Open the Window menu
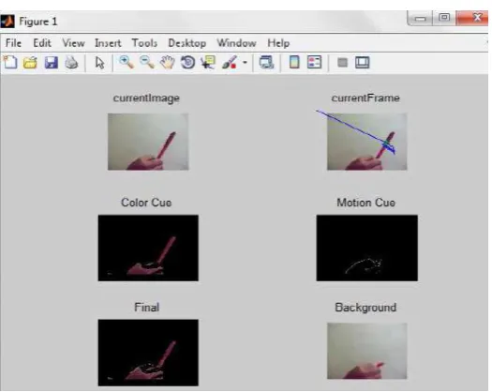 (x=236, y=43)
